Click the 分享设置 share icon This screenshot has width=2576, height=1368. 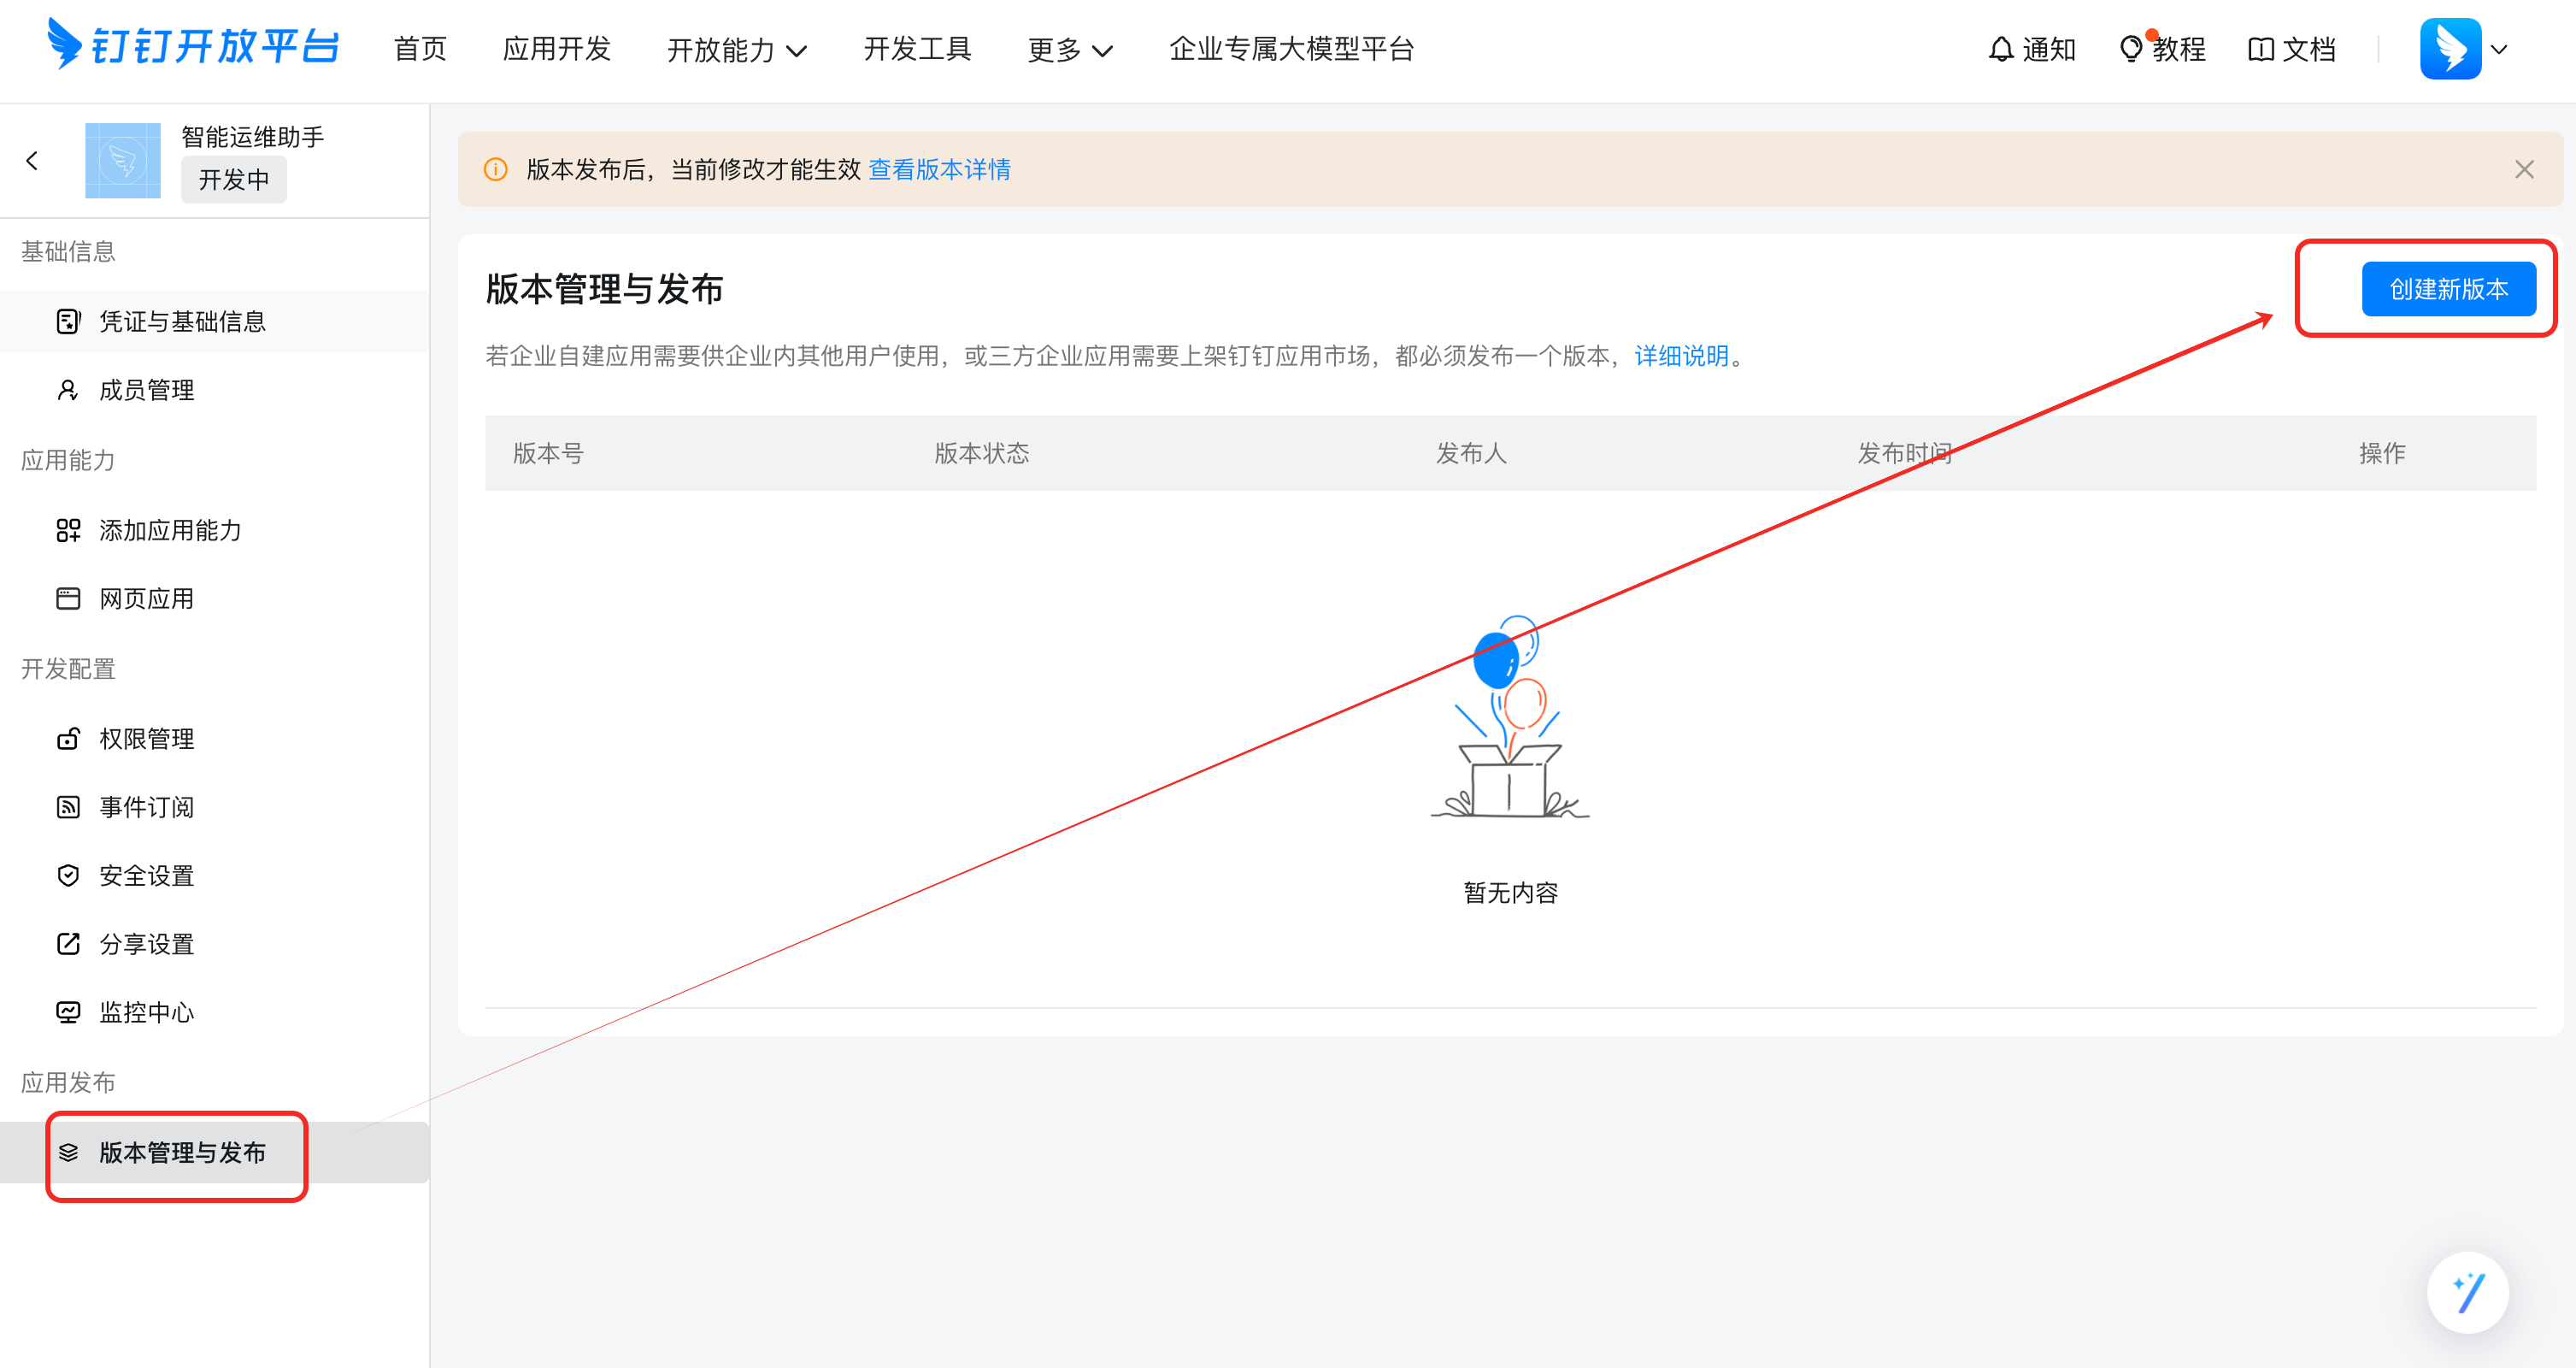[x=68, y=943]
